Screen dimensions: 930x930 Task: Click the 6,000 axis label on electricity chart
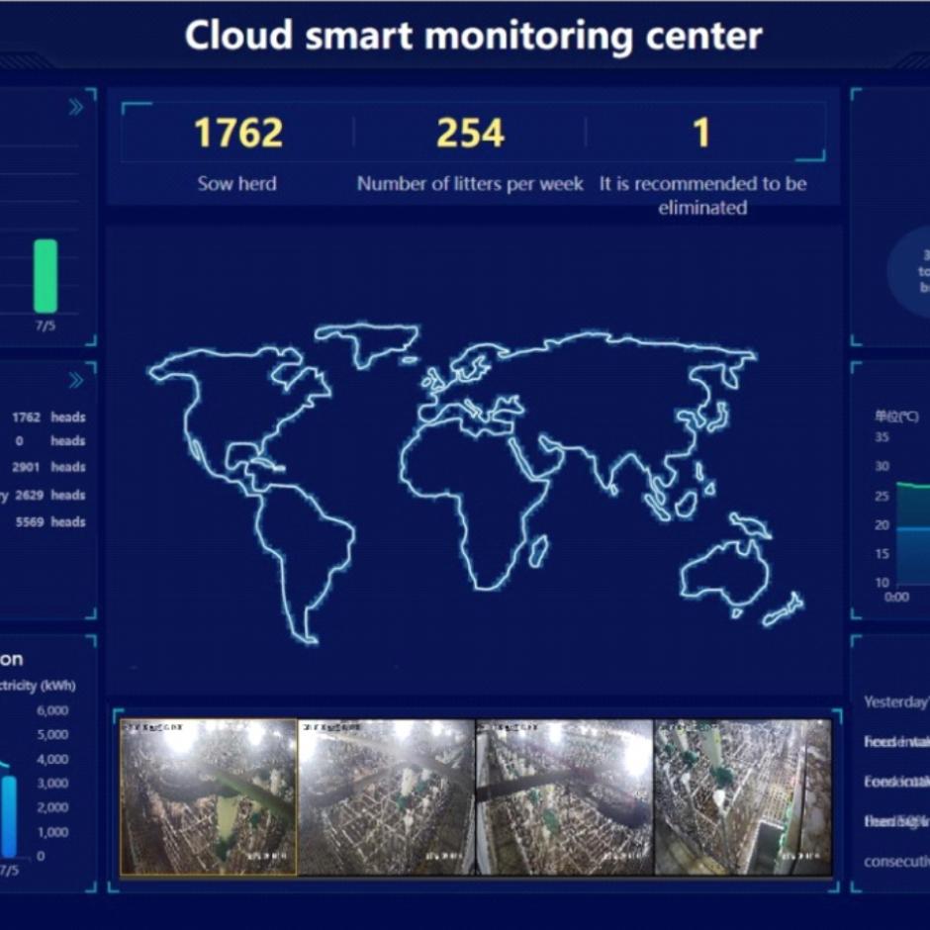(52, 710)
